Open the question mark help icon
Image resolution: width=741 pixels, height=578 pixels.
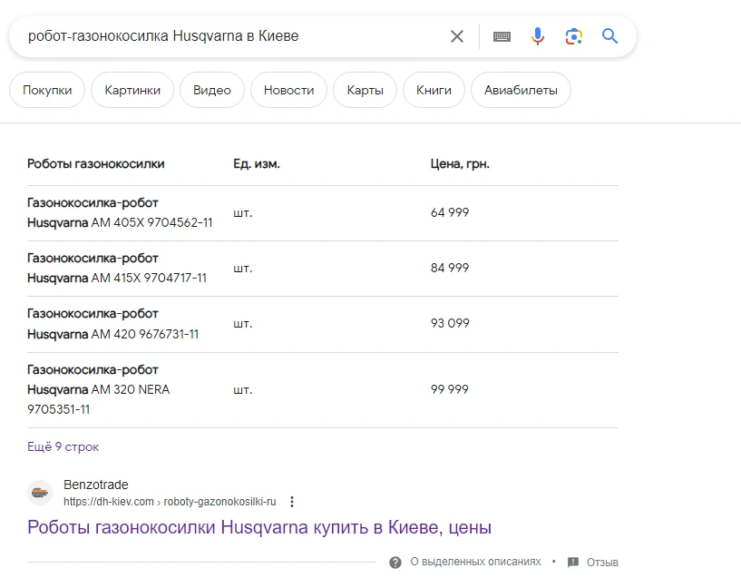tap(395, 563)
